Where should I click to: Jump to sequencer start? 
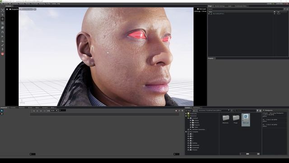tap(34, 110)
